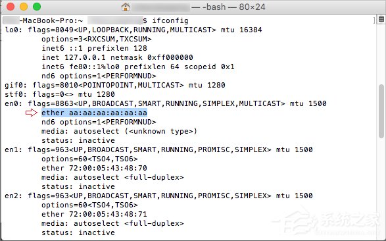This screenshot has width=386, height=241.
Task: Click the gif0 POINTOPOINT interface line
Action: (x=115, y=85)
